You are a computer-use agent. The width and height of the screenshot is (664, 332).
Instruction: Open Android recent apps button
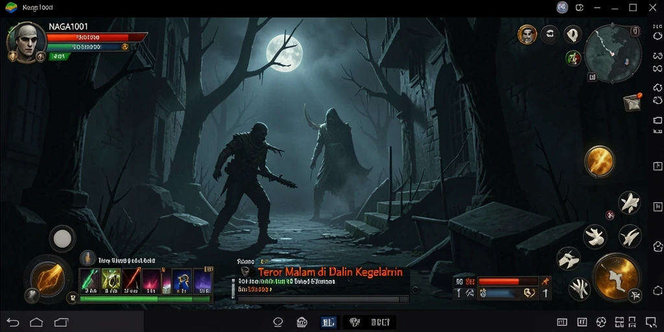click(x=61, y=323)
